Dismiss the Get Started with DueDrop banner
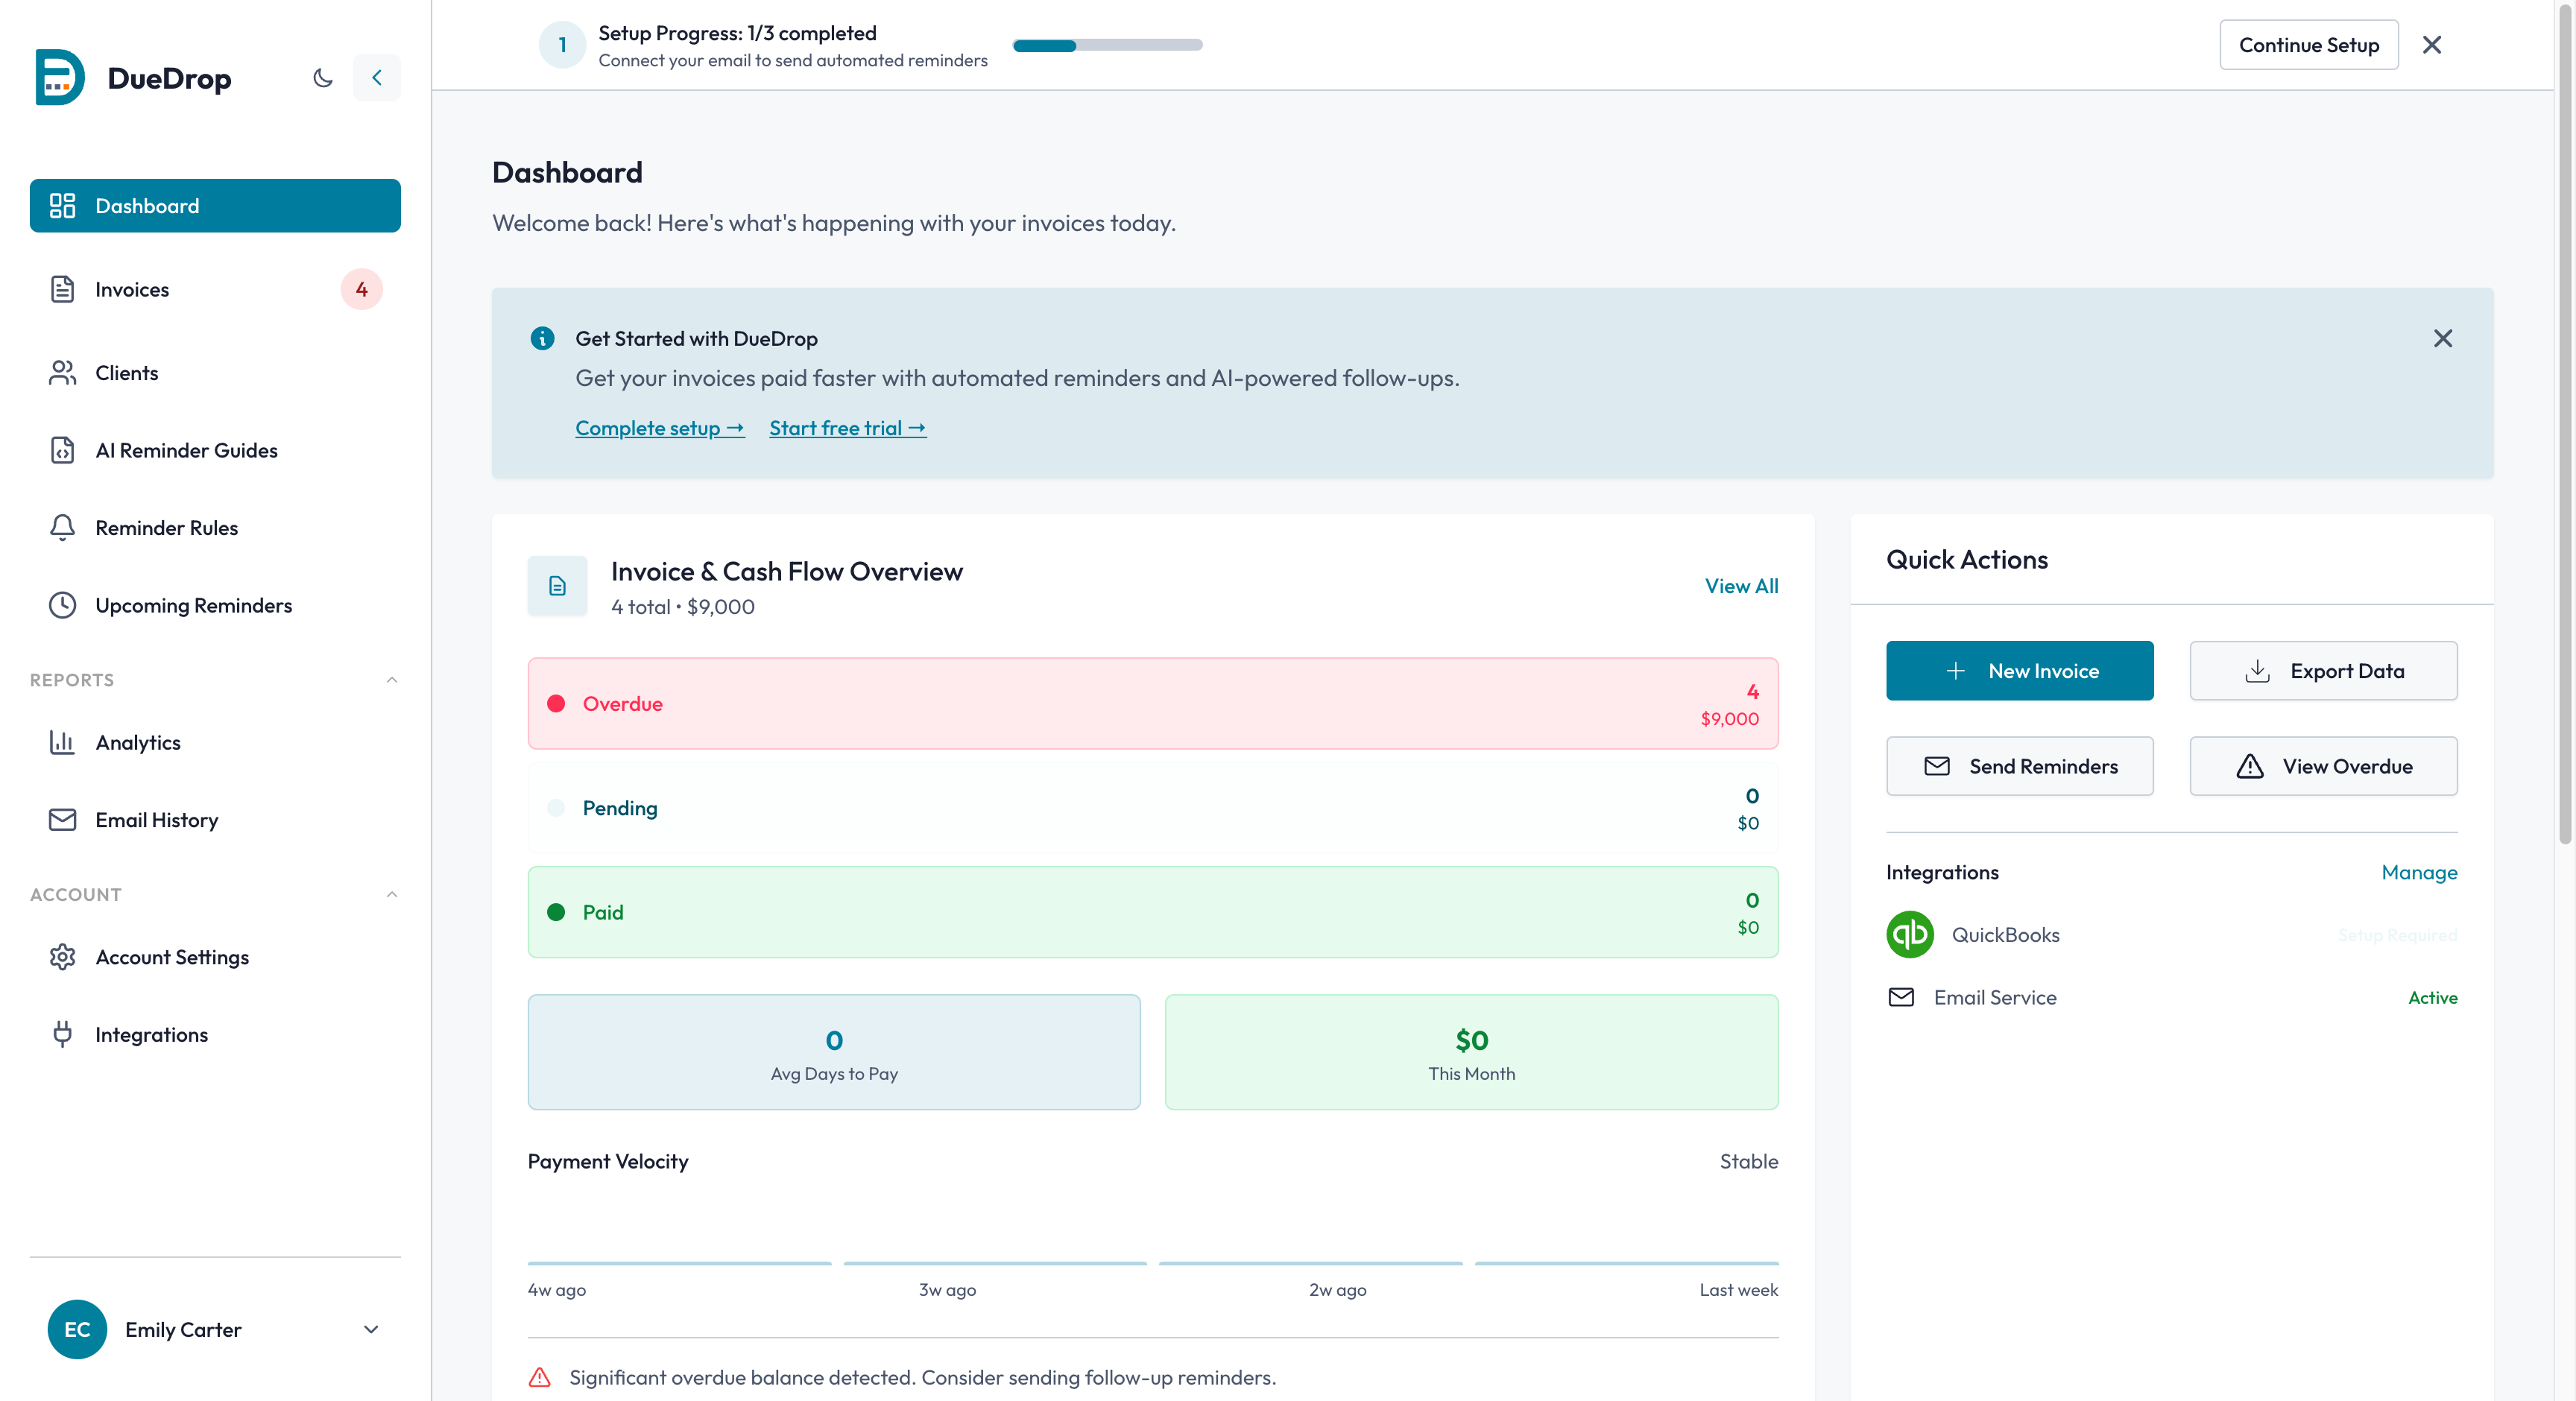Image resolution: width=2576 pixels, height=1401 pixels. click(2443, 339)
